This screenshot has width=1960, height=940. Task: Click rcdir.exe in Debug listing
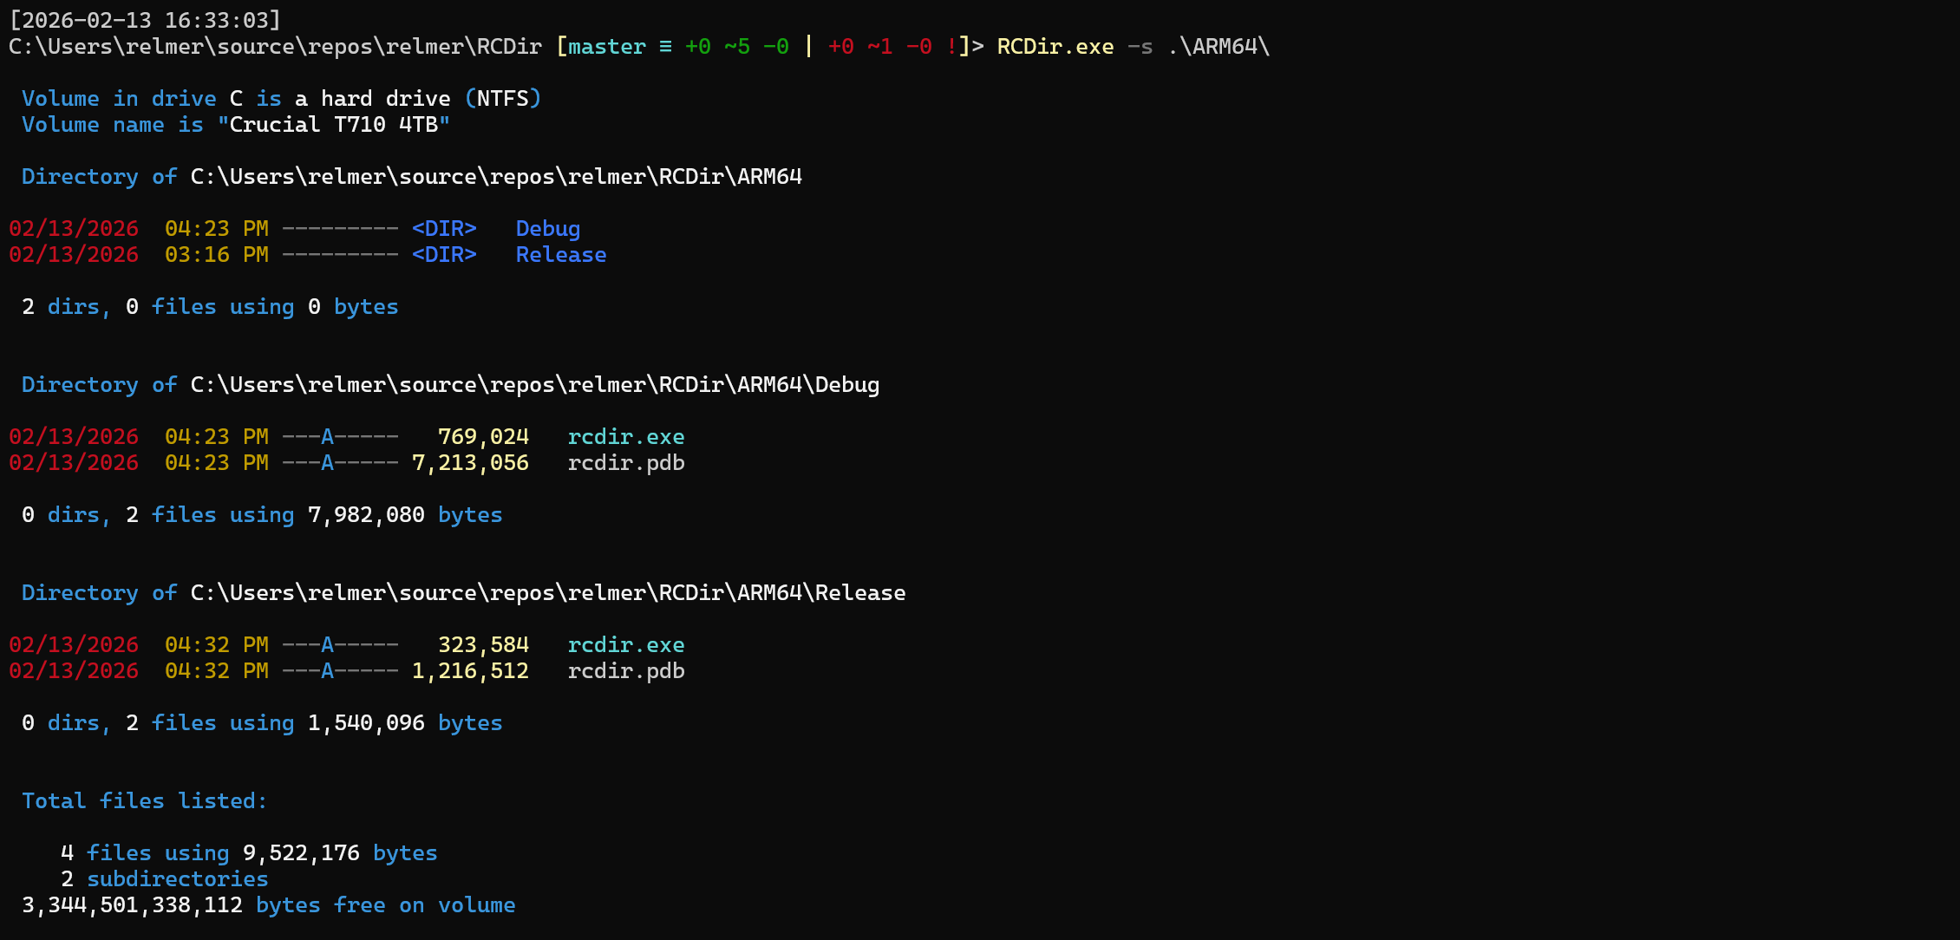(625, 437)
